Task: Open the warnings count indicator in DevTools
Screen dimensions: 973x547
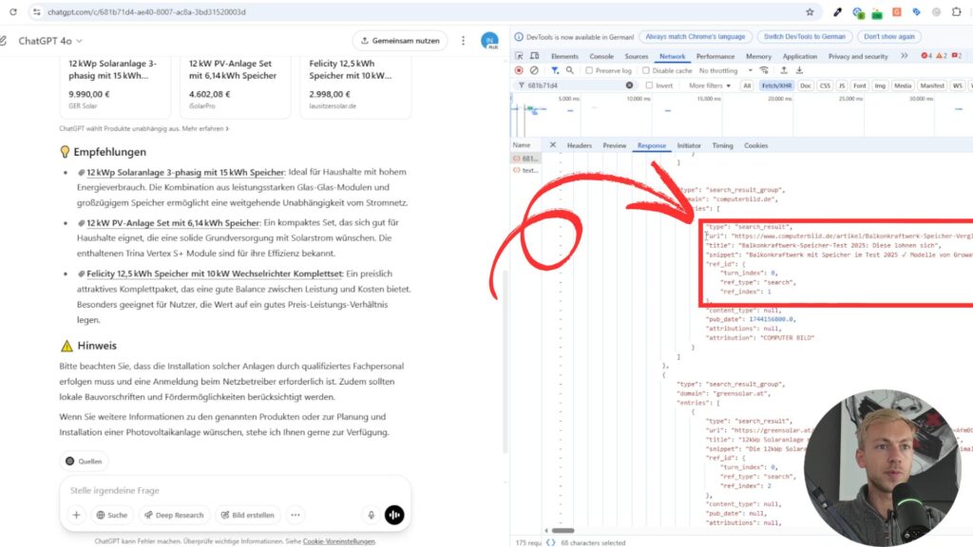Action: (942, 56)
